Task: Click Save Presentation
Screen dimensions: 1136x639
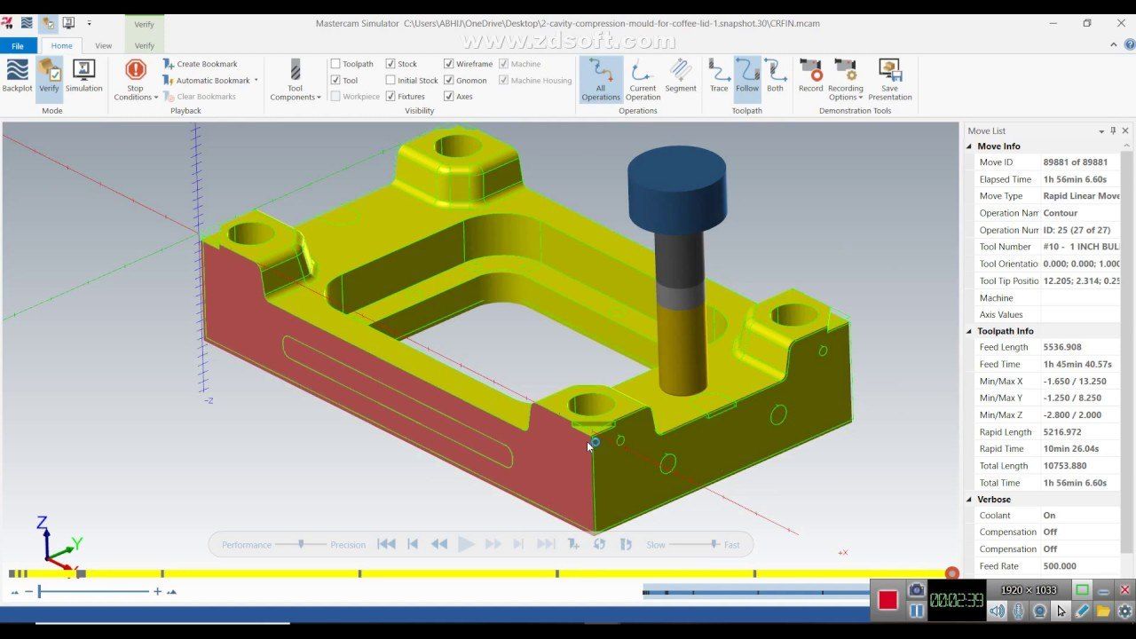Action: pos(890,81)
